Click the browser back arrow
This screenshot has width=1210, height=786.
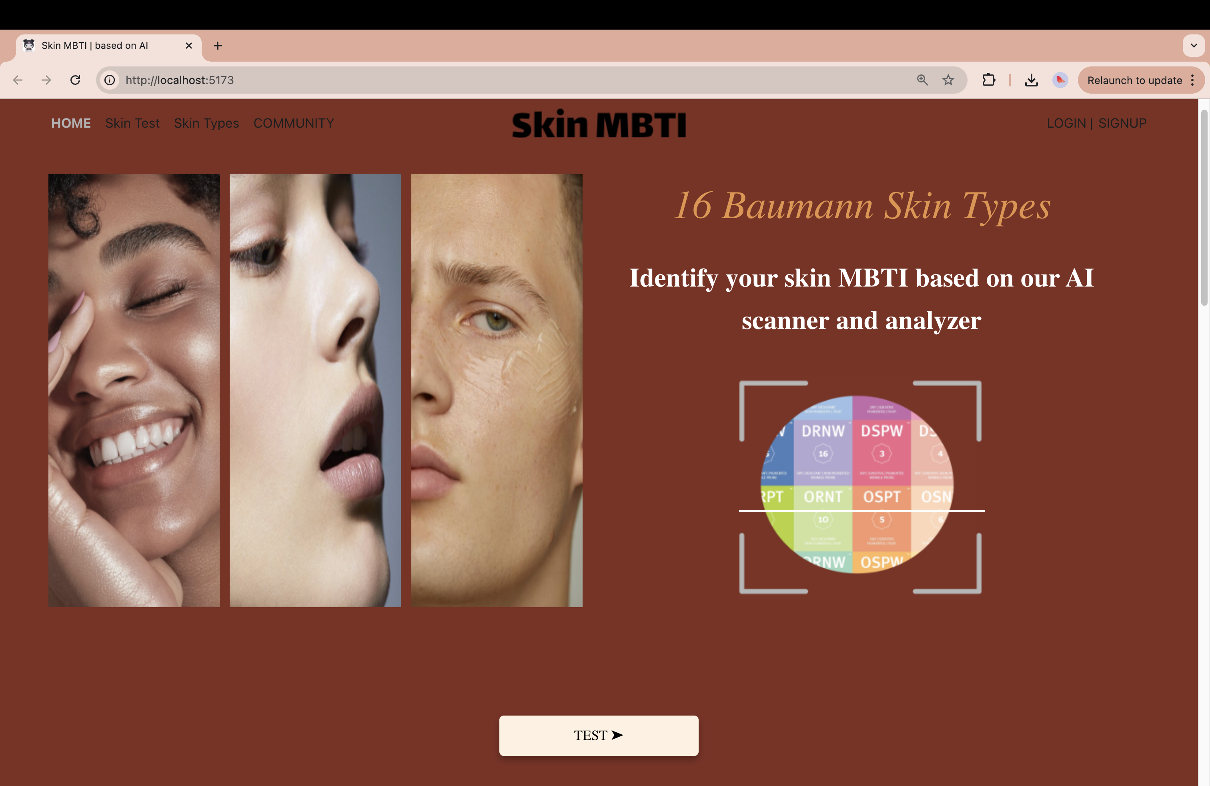tap(18, 80)
